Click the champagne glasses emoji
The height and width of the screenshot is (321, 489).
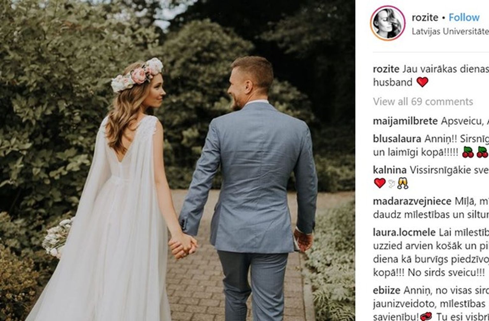point(402,183)
